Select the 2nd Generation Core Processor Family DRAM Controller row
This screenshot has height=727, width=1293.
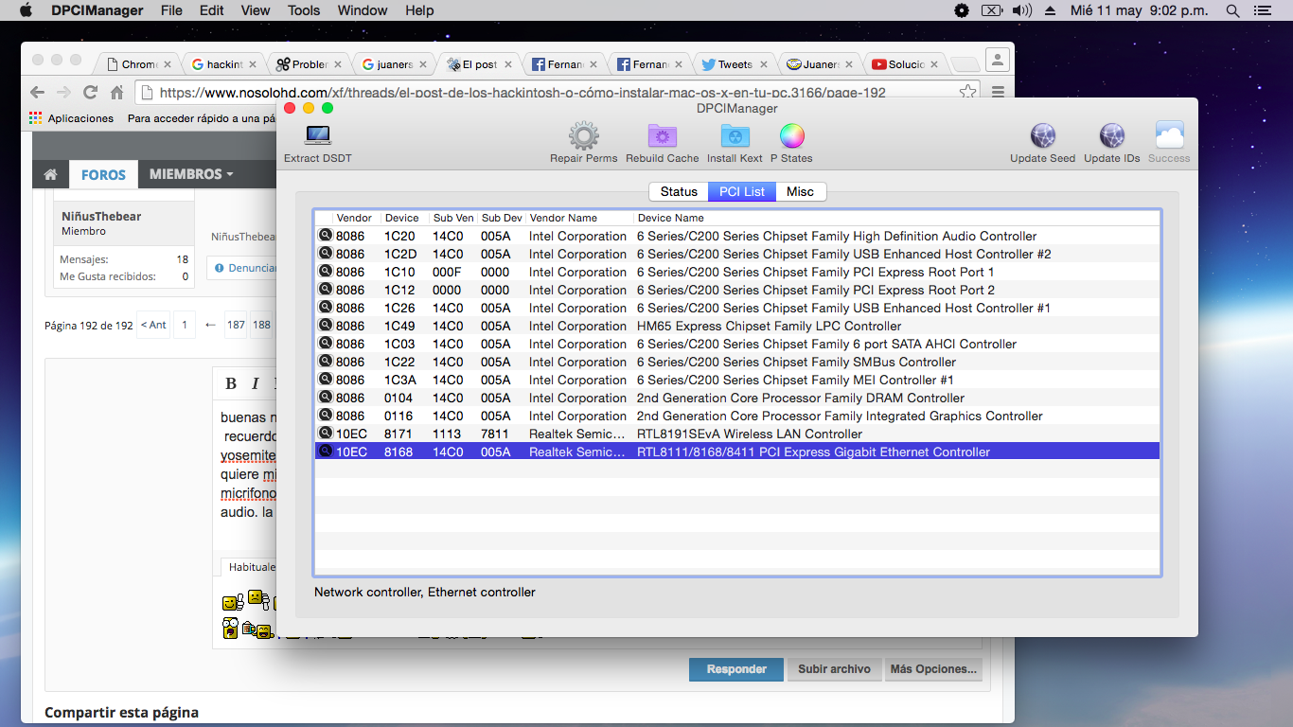(737, 398)
